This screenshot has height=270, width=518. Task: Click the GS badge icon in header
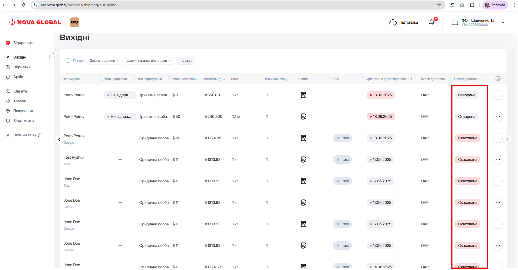pos(75,22)
